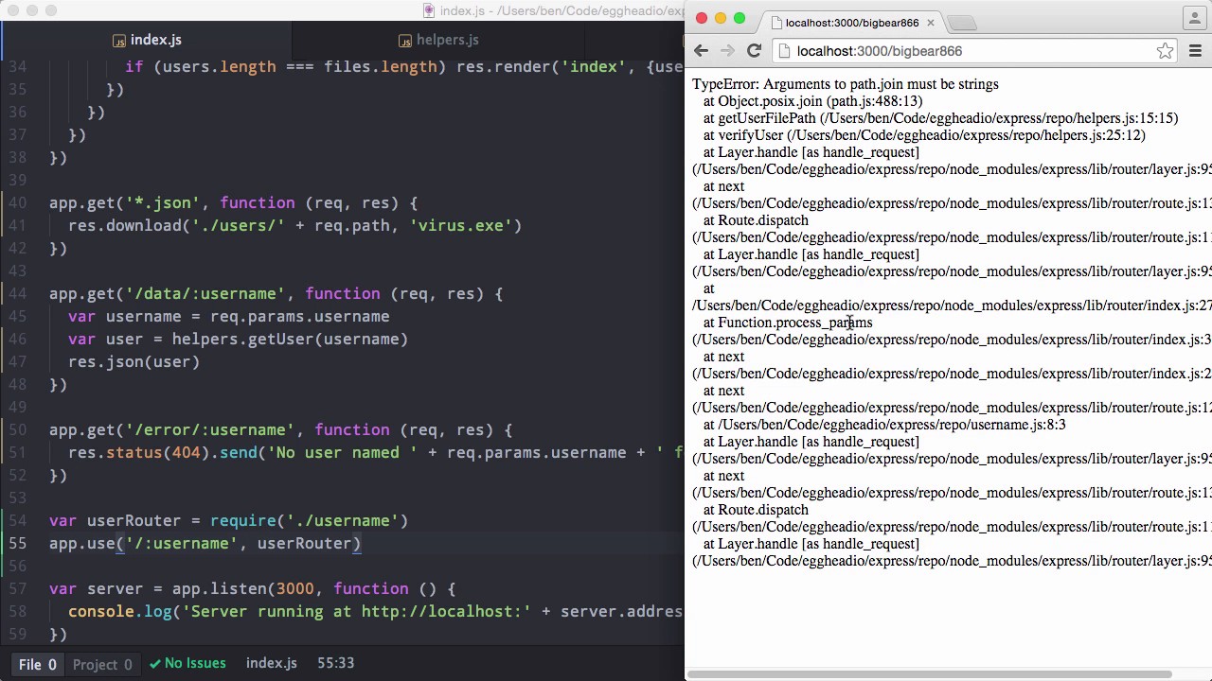1212x681 pixels.
Task: Click the 404 status code number
Action: point(187,452)
